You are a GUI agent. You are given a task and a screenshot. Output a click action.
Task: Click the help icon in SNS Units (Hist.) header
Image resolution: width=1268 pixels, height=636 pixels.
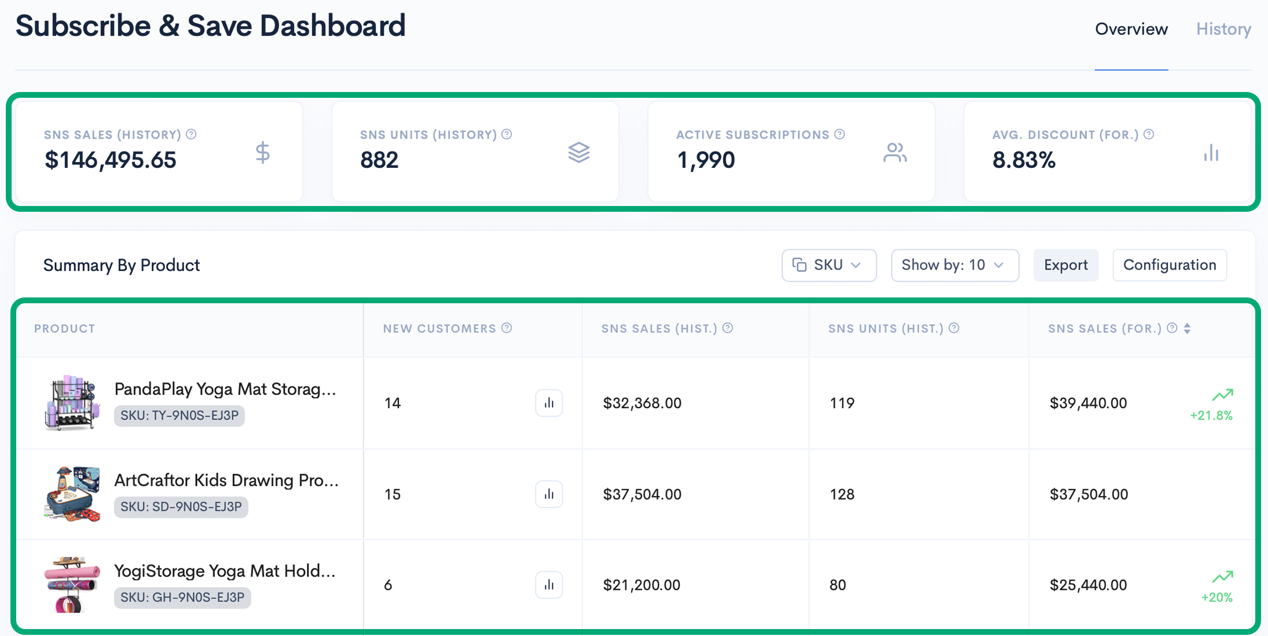click(x=954, y=328)
